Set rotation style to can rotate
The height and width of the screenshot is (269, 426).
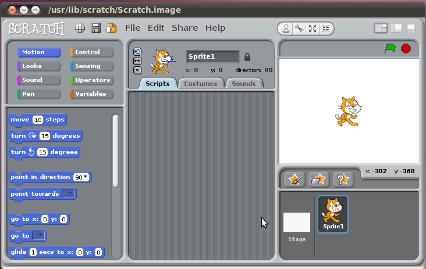click(x=137, y=52)
